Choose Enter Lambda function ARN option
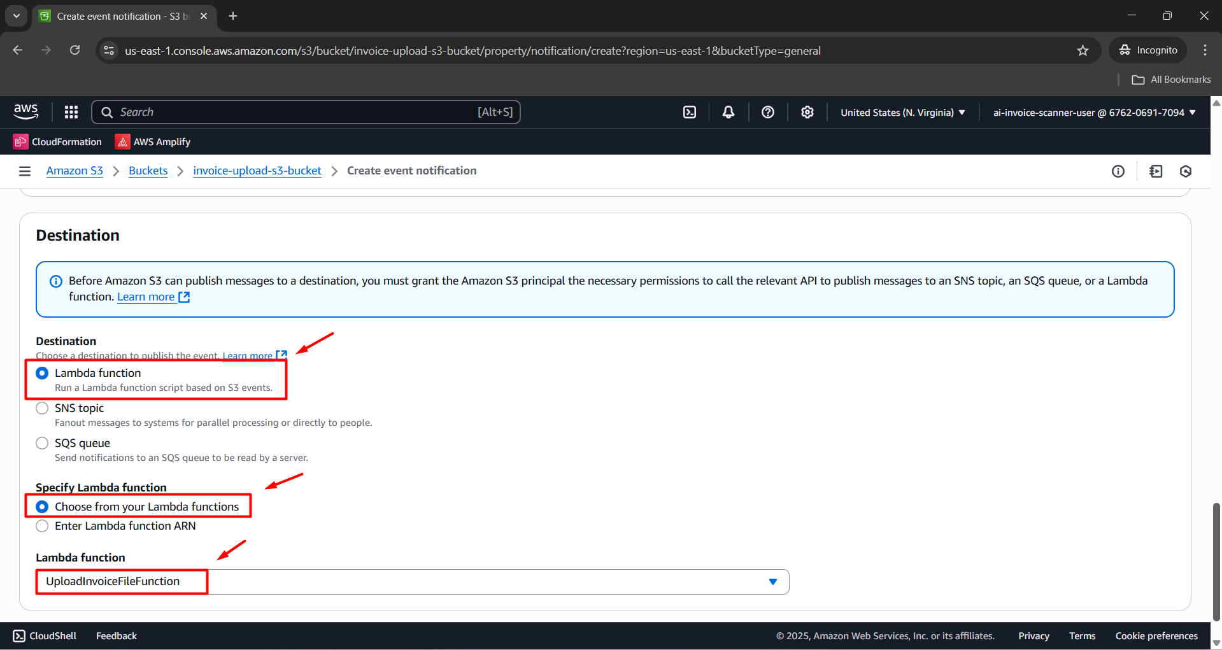Screen dimensions: 1222x650 [x=42, y=526]
